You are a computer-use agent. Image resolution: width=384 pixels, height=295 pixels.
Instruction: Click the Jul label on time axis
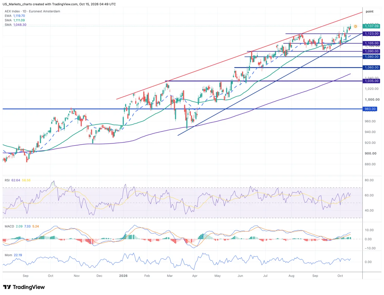point(265,276)
